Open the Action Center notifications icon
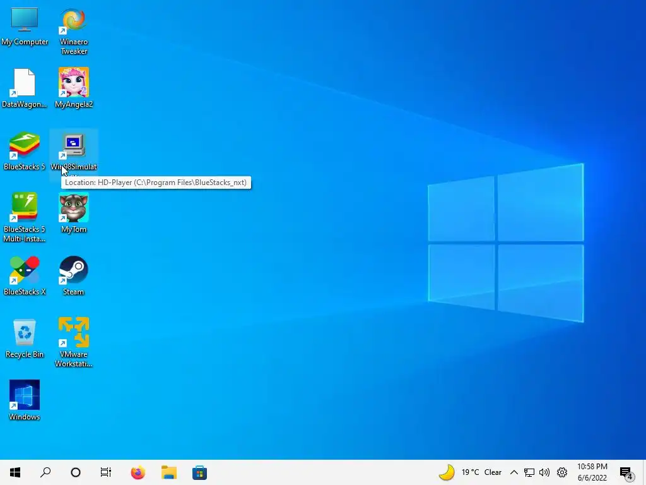 tap(626, 473)
